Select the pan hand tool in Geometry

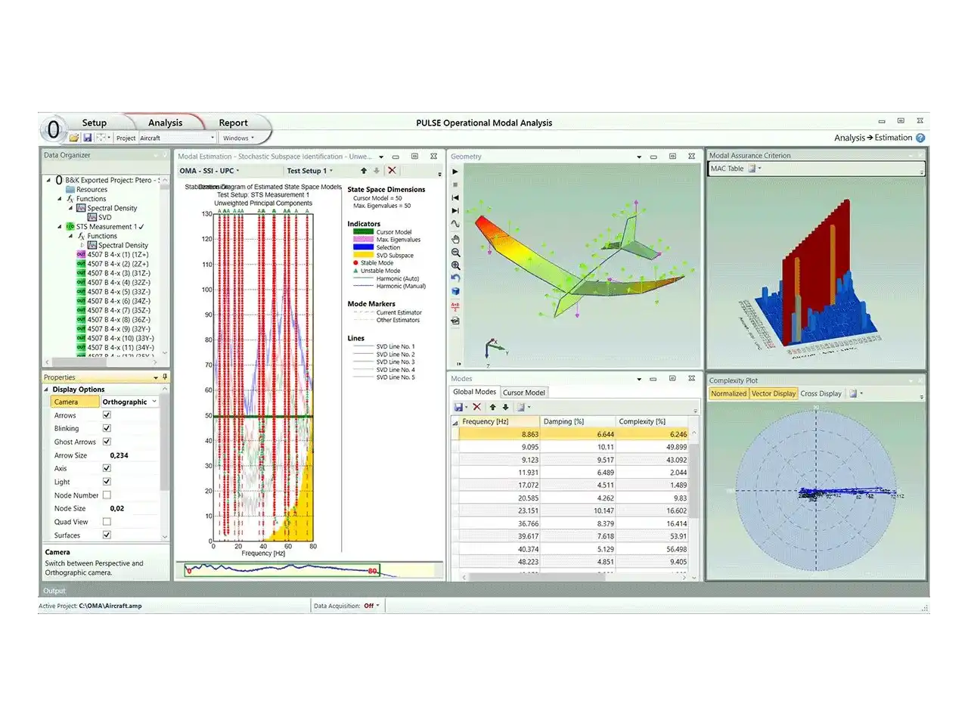pos(455,239)
